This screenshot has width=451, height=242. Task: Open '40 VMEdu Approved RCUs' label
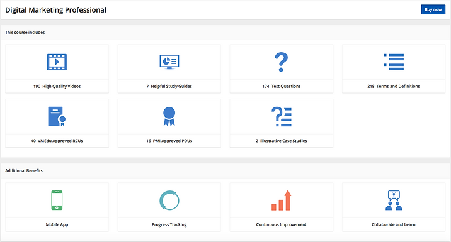tap(57, 141)
